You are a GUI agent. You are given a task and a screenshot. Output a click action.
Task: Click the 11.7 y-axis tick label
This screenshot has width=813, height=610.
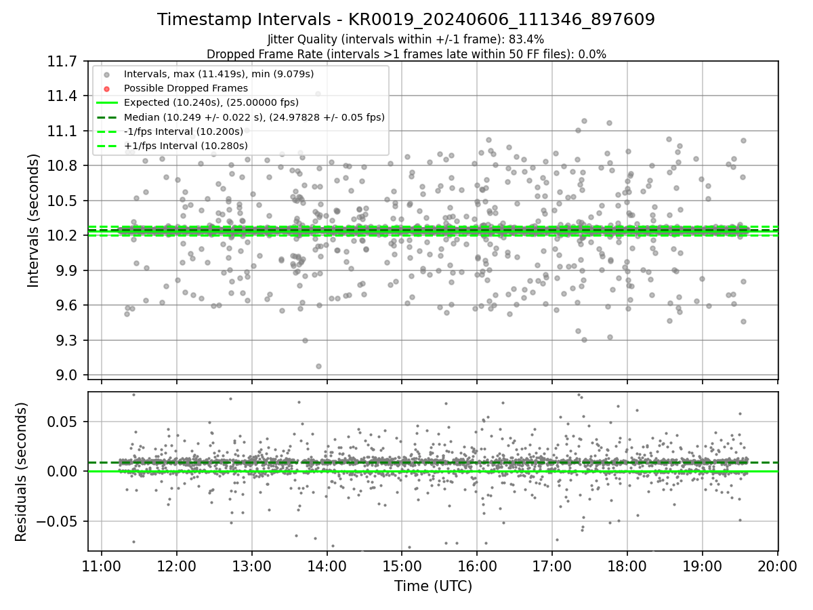tap(62, 61)
